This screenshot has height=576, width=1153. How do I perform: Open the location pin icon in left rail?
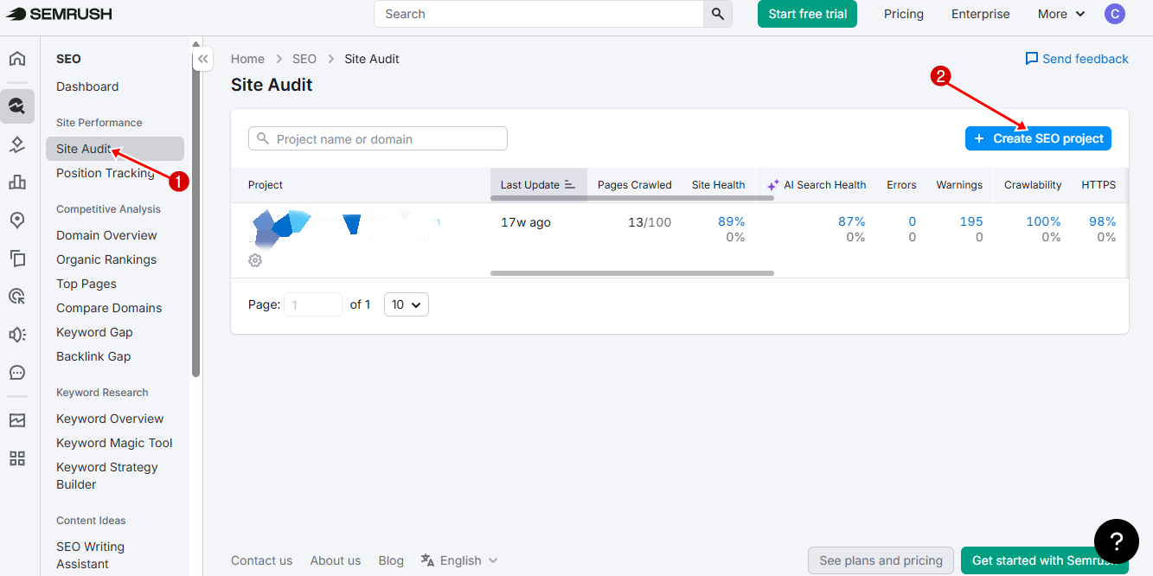coord(17,220)
